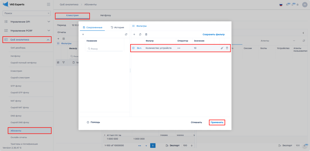
Task: Edit the Количество устройств filter row
Action: click(x=222, y=48)
